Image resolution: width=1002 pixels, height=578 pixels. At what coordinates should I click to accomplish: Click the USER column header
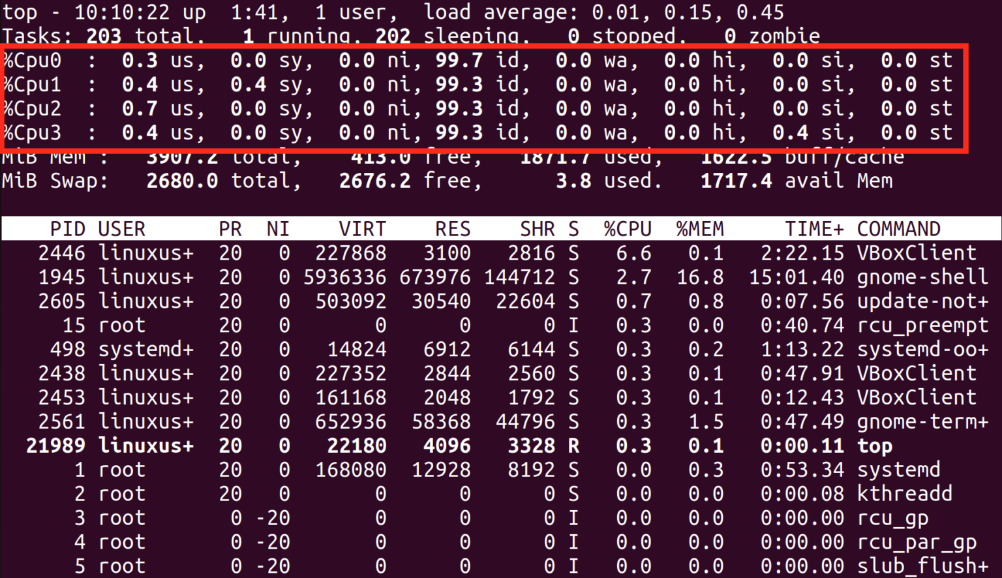point(121,228)
